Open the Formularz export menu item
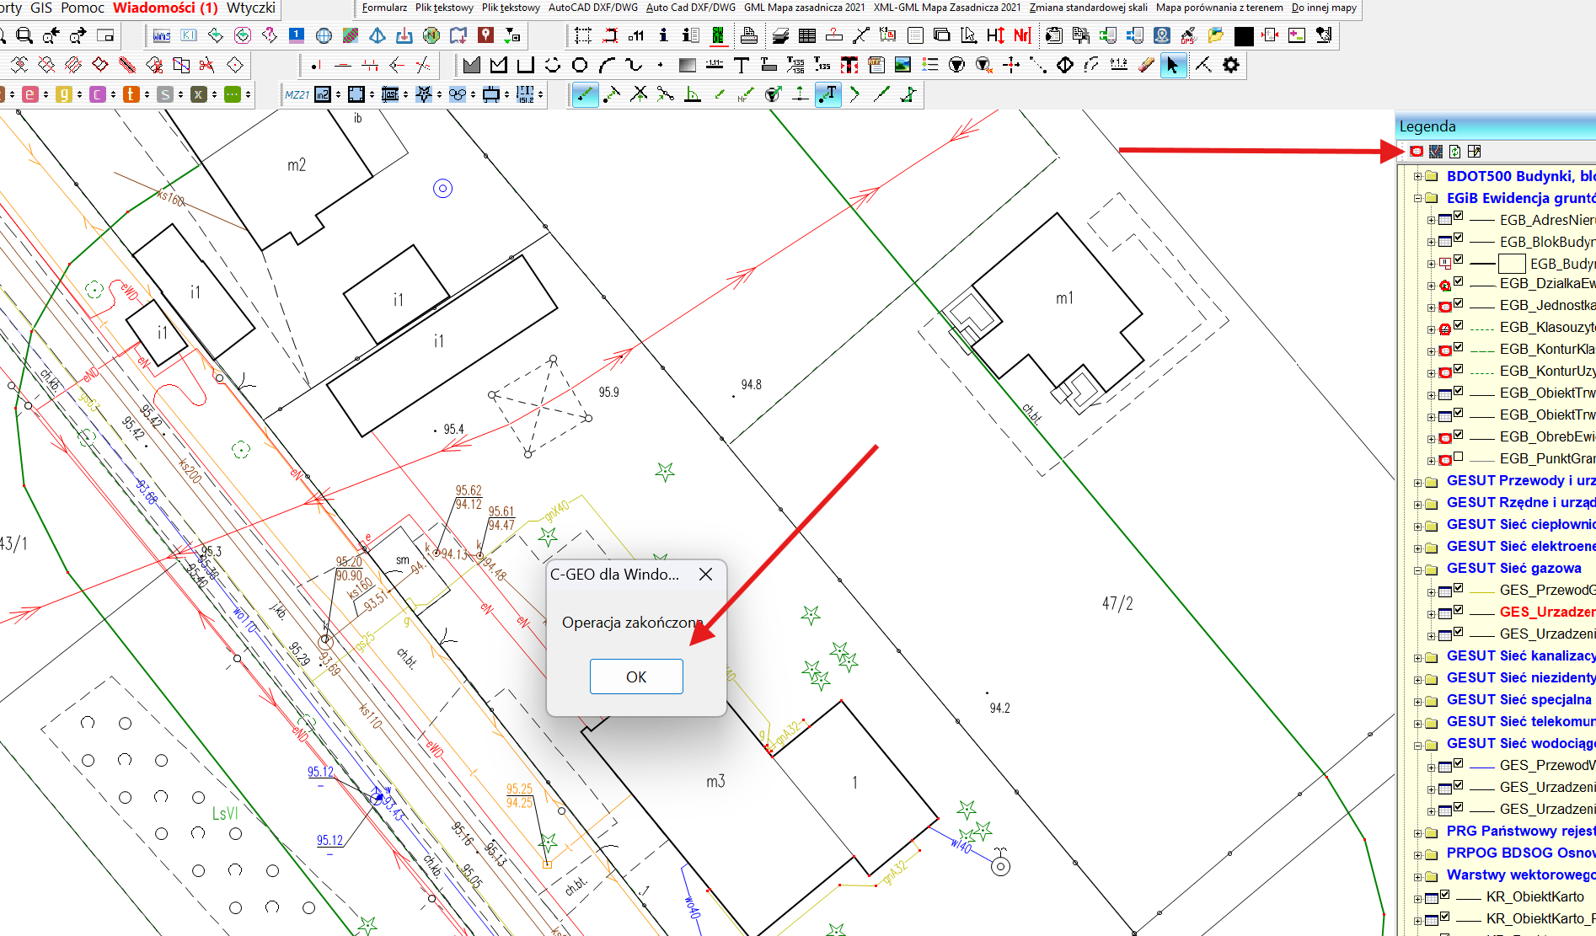Image resolution: width=1596 pixels, height=936 pixels. coord(384,8)
